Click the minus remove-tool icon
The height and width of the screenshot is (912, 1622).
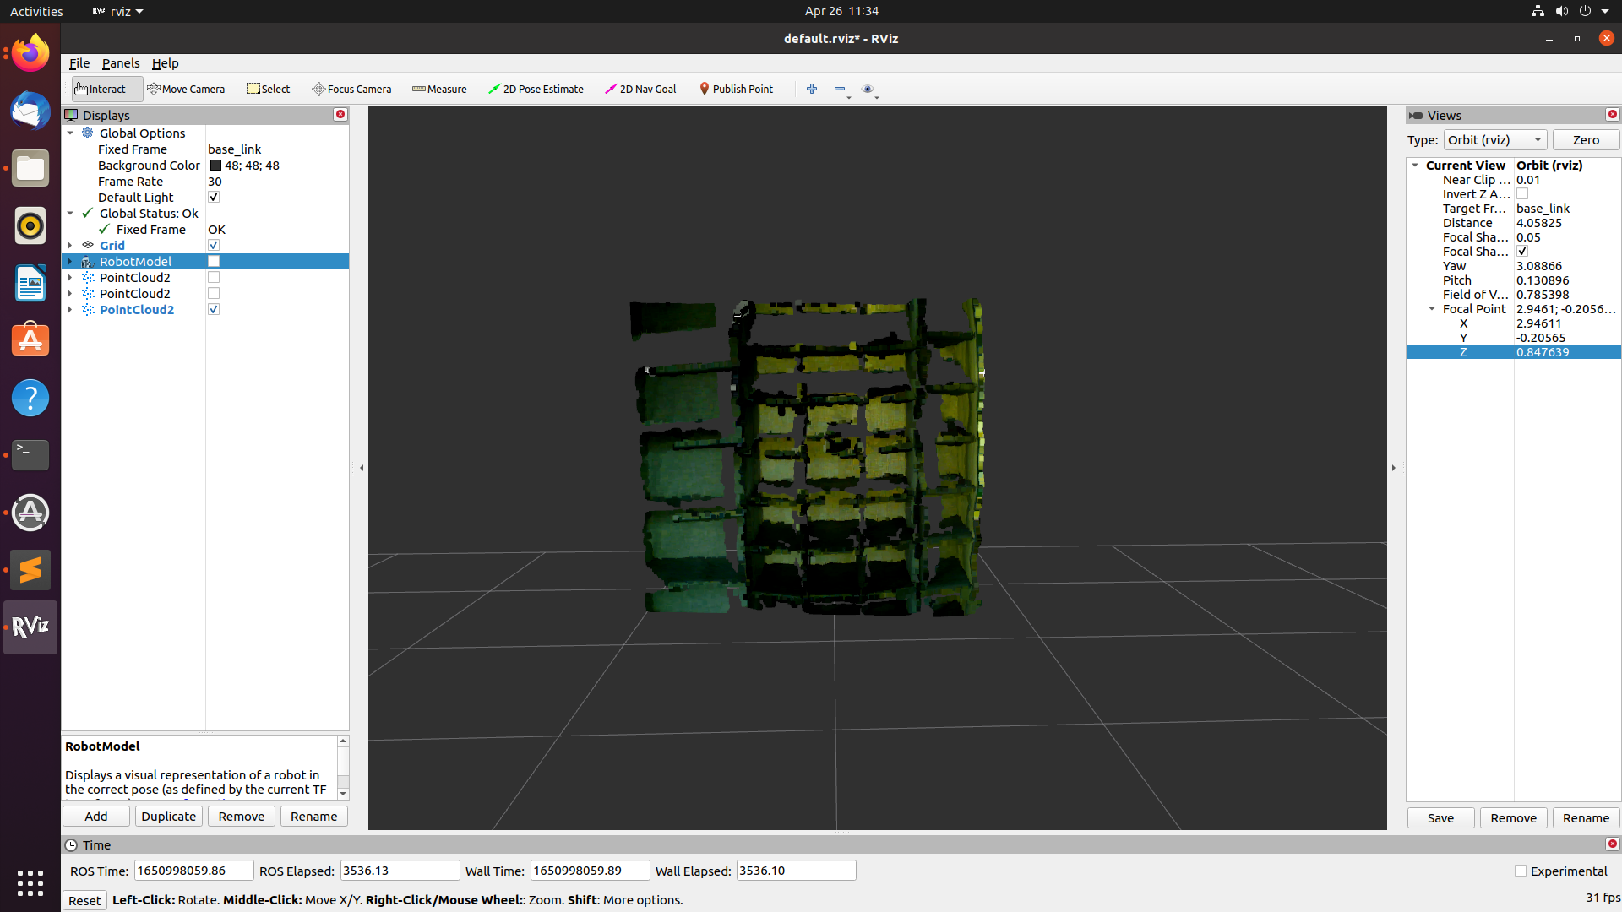coord(840,89)
